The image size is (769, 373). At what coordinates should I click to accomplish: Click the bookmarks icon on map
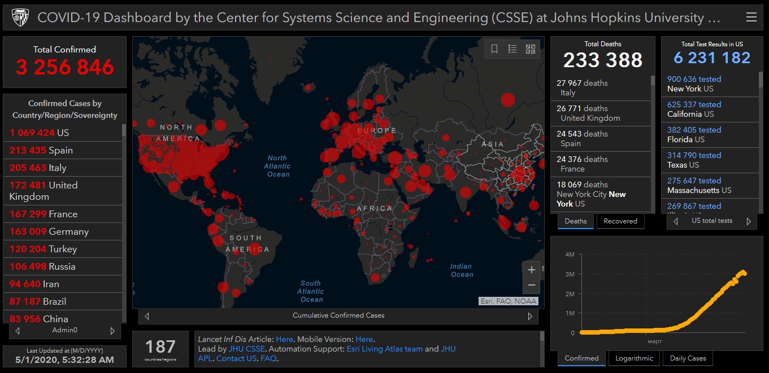point(494,49)
